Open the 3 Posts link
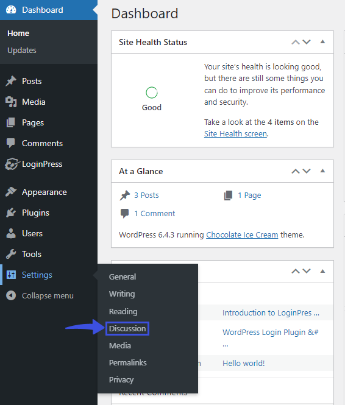Image resolution: width=345 pixels, height=405 pixels. 146,195
